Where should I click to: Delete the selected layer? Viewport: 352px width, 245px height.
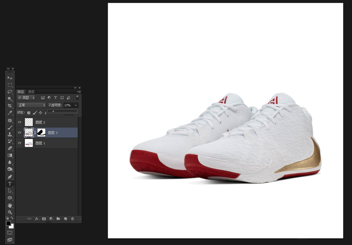point(73,219)
